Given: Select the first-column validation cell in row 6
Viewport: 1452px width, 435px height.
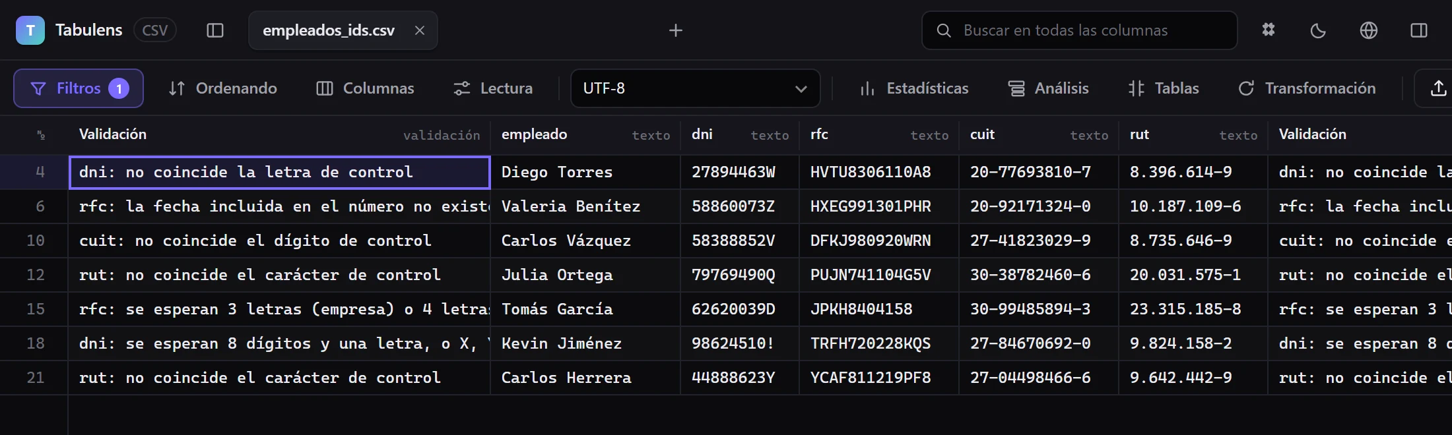Looking at the screenshot, I should [279, 206].
